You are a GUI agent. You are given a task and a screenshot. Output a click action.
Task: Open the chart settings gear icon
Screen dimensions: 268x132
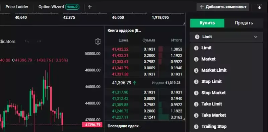coord(98,42)
